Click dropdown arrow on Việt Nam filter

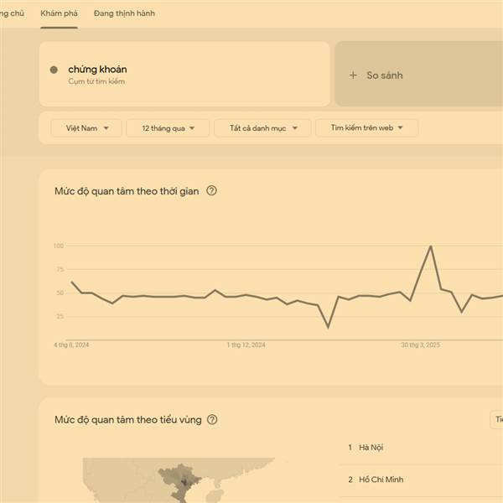[106, 128]
